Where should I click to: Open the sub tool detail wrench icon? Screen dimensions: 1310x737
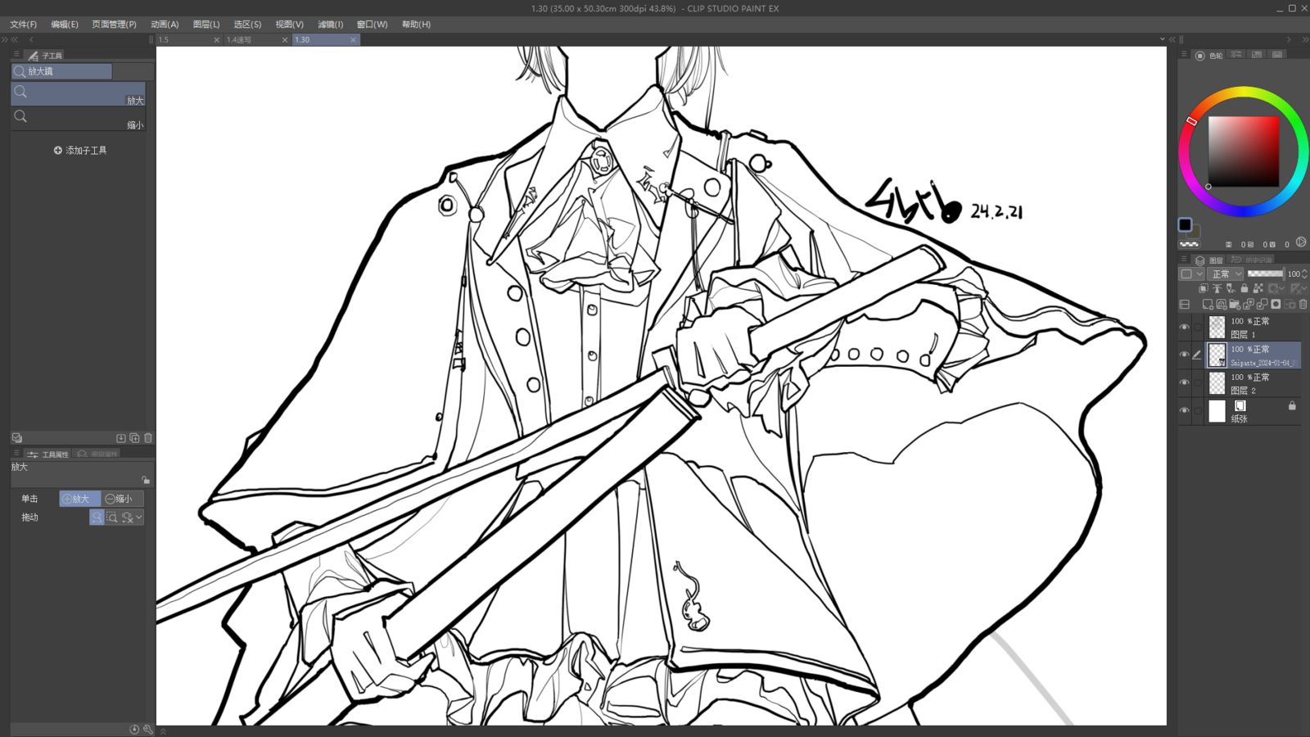pyautogui.click(x=148, y=729)
